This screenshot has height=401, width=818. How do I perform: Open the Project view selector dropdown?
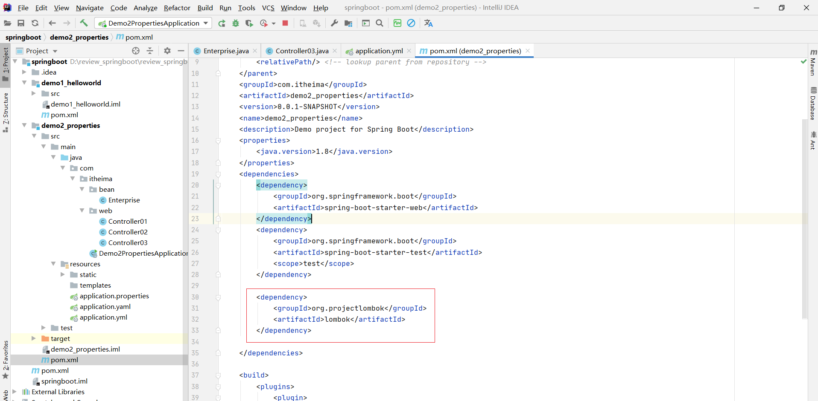tap(55, 51)
